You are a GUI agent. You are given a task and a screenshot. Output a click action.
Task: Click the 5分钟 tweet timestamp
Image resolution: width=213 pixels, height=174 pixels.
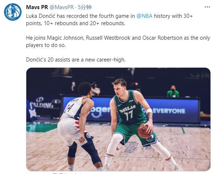(85, 7)
